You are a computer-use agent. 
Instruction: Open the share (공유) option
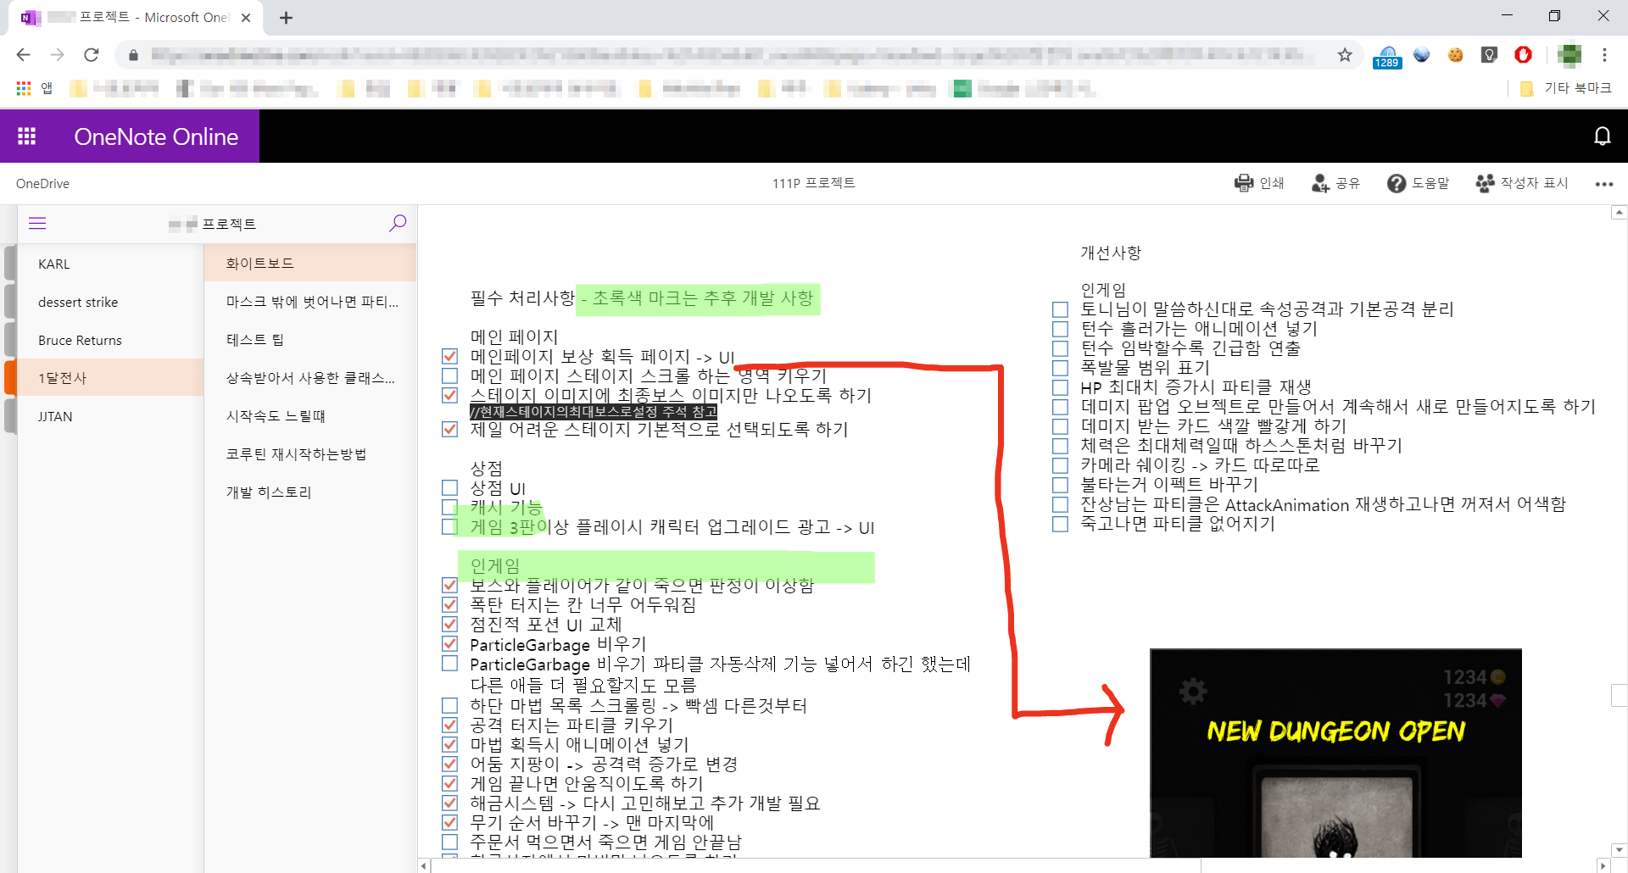click(x=1335, y=183)
